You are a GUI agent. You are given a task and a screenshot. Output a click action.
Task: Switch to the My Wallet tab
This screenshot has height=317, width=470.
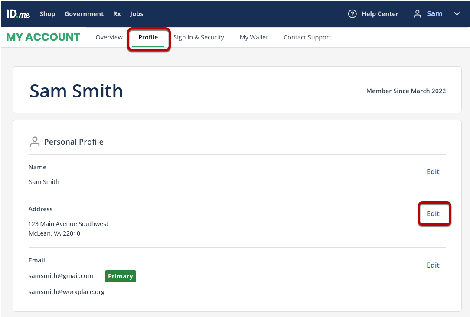[254, 37]
